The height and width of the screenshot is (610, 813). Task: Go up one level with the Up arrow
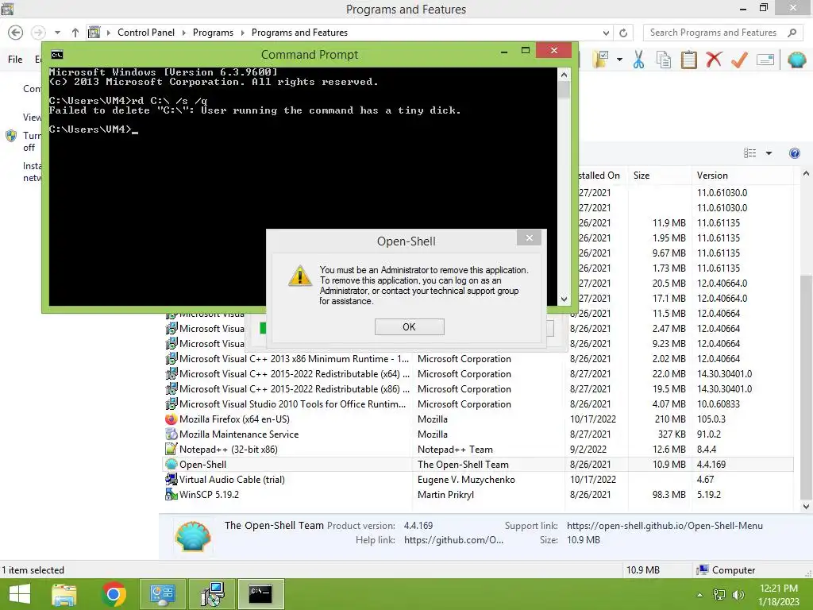pos(75,33)
